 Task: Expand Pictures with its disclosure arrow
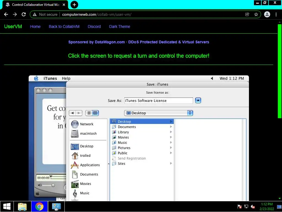click(x=171, y=148)
